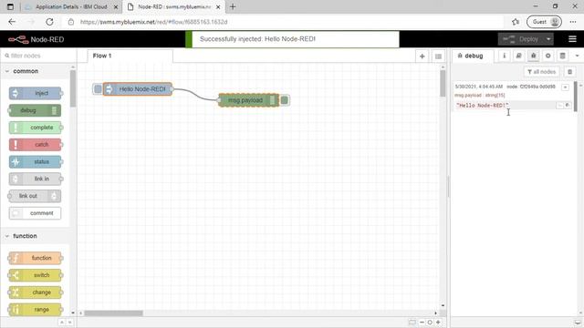584x328 pixels.
Task: Click the workspace vertical scrollbar thumb
Action: 443,84
